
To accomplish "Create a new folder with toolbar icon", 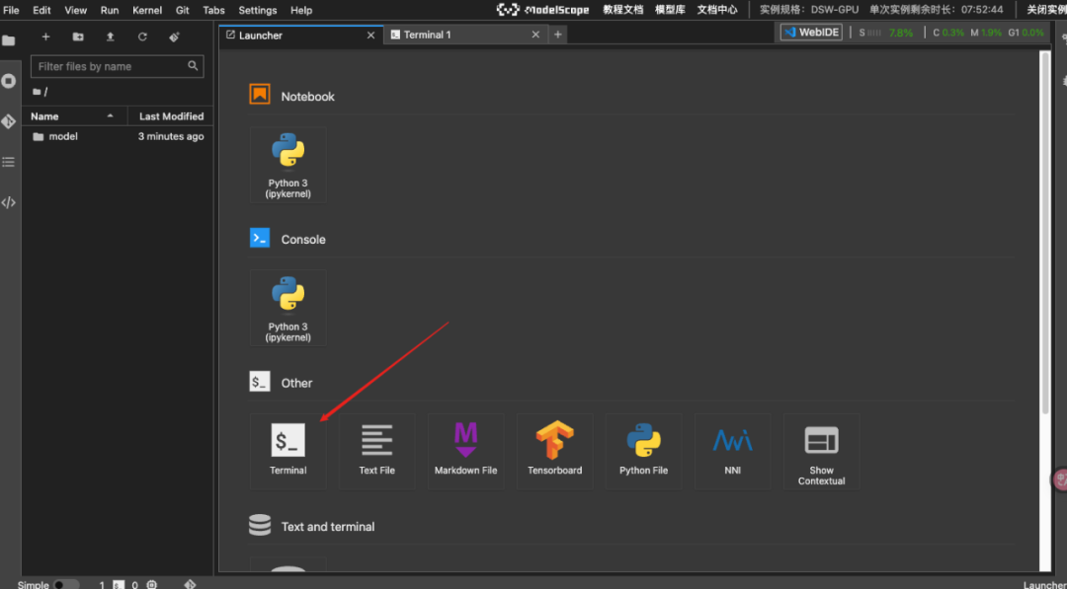I will (78, 37).
